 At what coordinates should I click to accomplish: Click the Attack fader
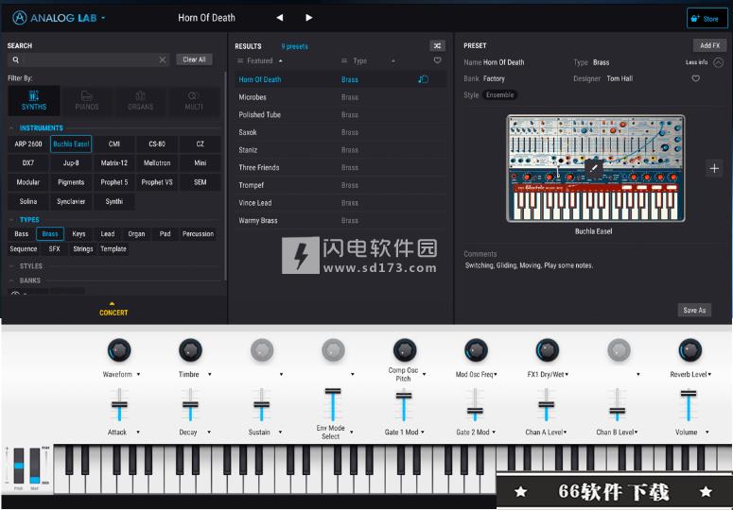click(x=119, y=404)
